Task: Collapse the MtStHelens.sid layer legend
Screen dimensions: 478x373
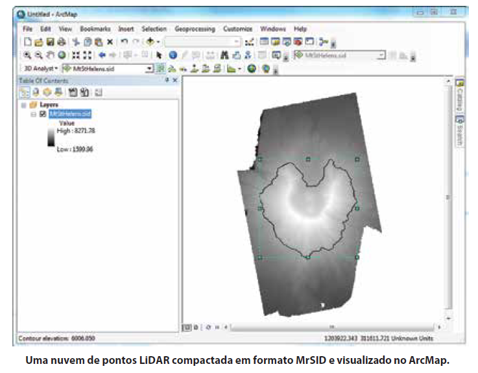Action: (33, 114)
